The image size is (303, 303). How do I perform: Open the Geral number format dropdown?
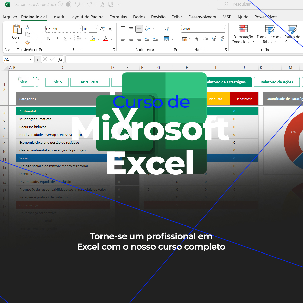[x=224, y=29]
